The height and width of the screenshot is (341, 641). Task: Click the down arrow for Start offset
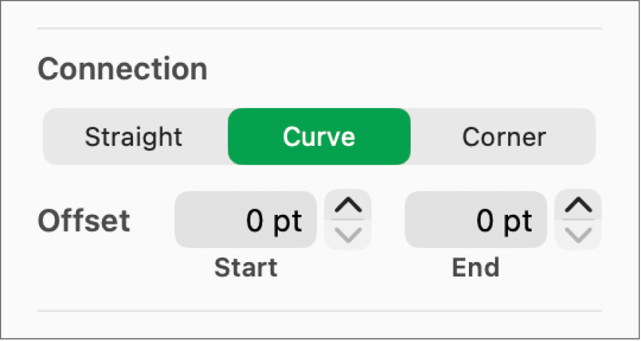(348, 235)
